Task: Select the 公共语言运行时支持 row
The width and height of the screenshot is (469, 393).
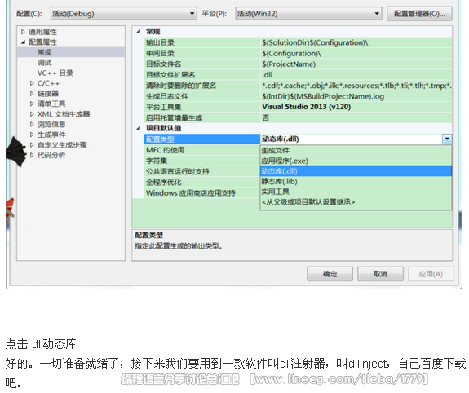Action: click(x=202, y=171)
